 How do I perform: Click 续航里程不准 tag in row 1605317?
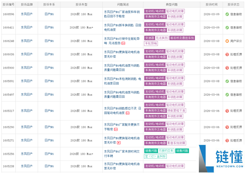coord(176,111)
